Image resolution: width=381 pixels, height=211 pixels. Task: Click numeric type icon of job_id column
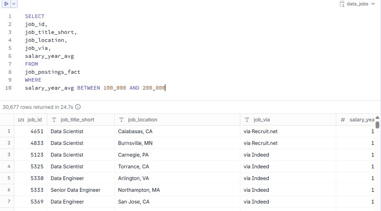pos(21,120)
